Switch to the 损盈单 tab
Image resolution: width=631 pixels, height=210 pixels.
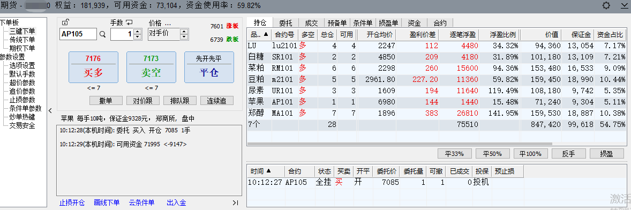389,23
